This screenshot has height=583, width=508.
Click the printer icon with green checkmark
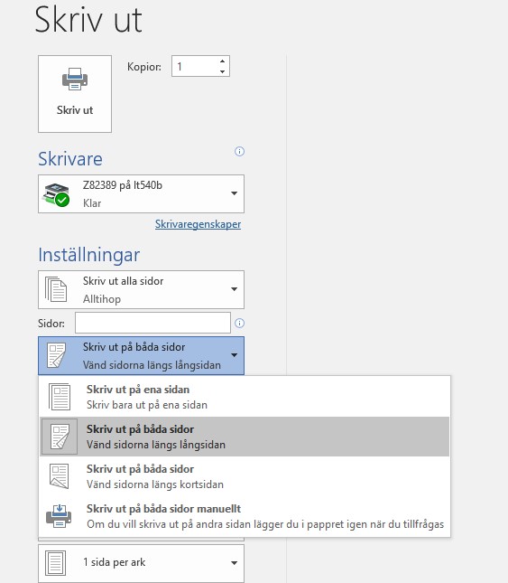click(x=57, y=194)
